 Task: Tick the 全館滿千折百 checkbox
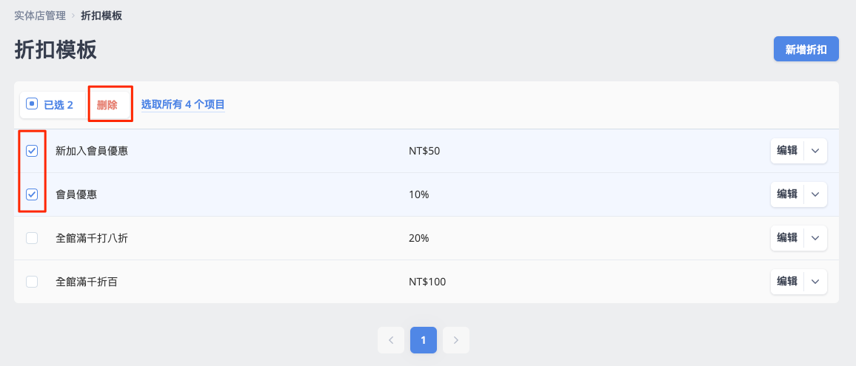click(x=32, y=282)
